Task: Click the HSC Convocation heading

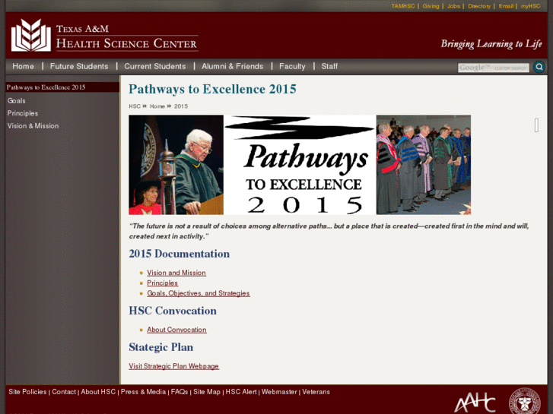Action: (x=173, y=311)
